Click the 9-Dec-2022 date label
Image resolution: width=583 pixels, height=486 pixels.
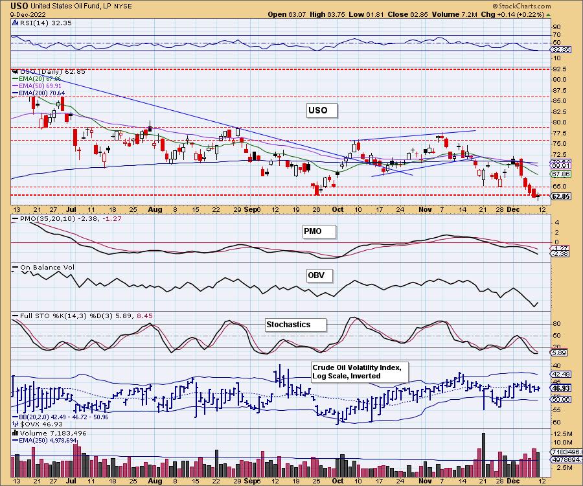pos(28,15)
